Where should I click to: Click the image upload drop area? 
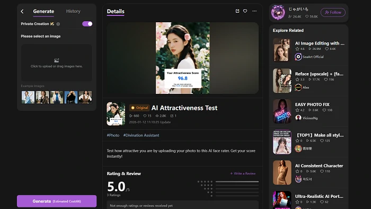pos(57,63)
